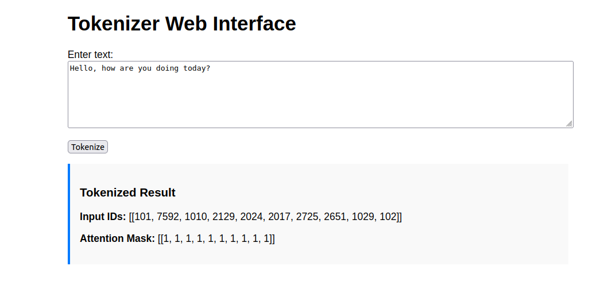Click the "Attention Mask:" bold label

coord(117,238)
